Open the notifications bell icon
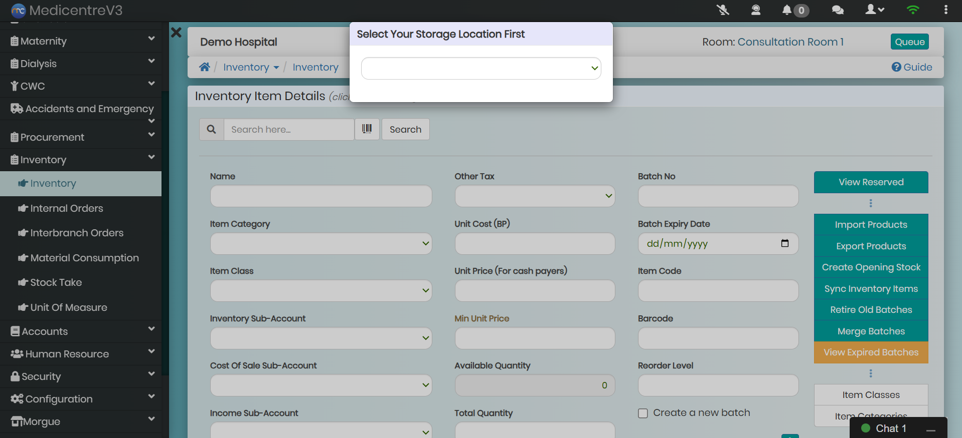 787,10
